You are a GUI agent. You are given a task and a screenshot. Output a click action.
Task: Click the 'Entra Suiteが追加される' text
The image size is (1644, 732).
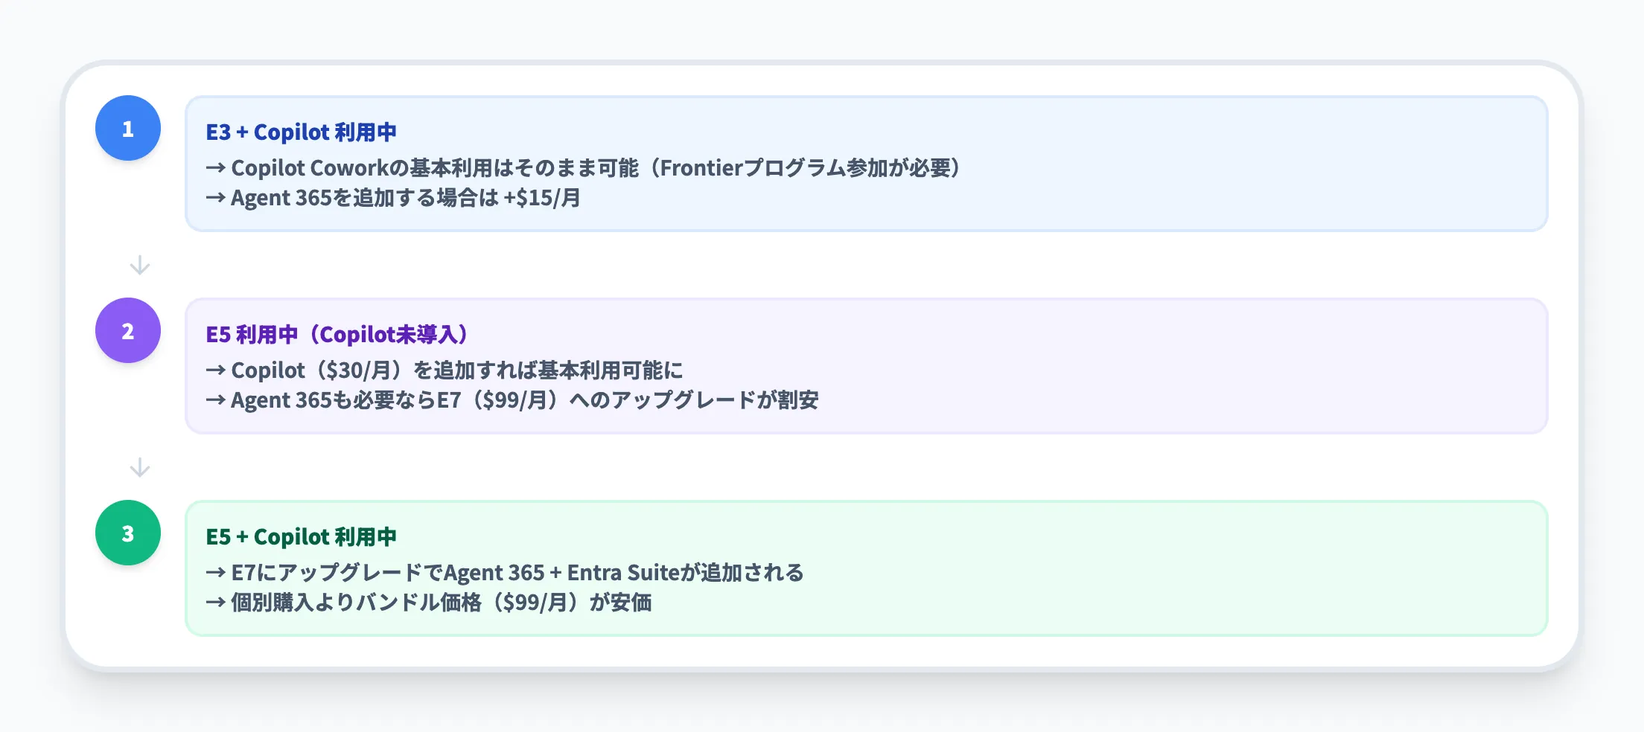pyautogui.click(x=685, y=573)
